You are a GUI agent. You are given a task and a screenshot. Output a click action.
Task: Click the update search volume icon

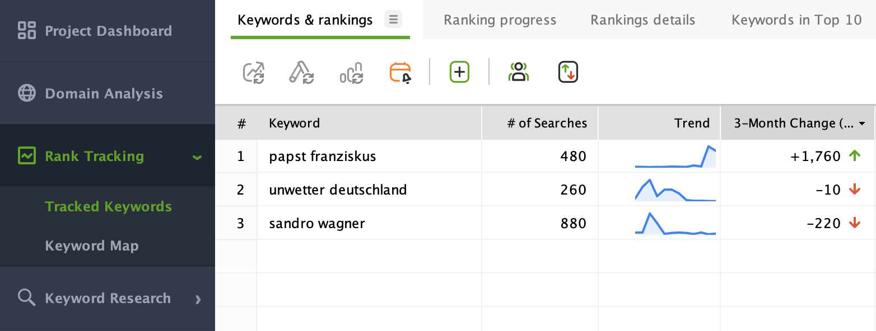tap(352, 73)
